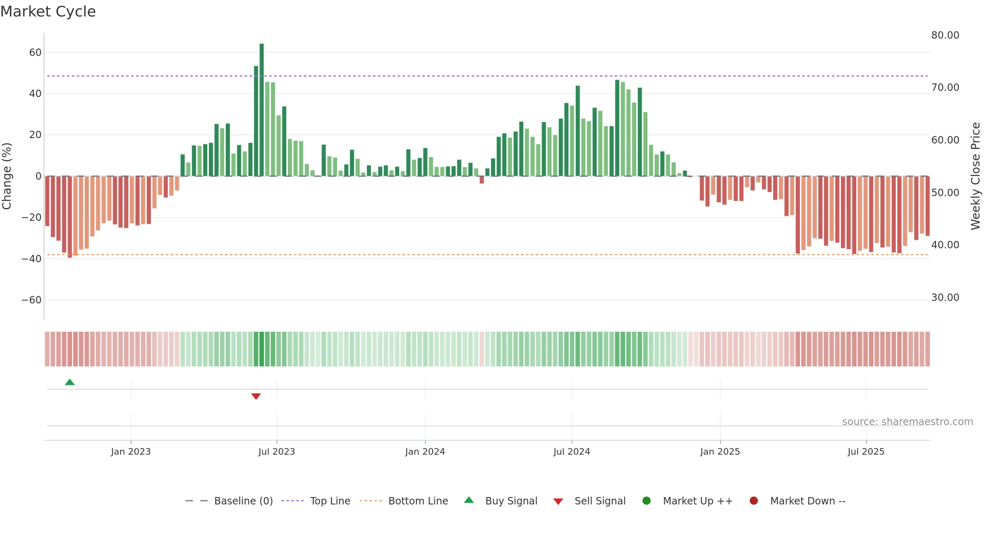Click the 80.00 price axis value

945,35
